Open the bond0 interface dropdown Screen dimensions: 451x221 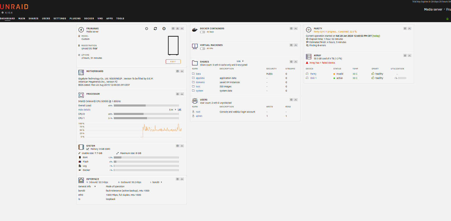coord(157,182)
